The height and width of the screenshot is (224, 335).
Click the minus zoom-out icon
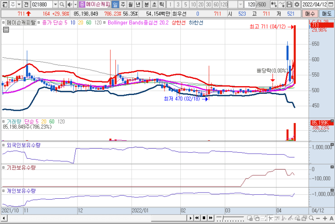click(318, 218)
